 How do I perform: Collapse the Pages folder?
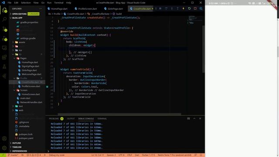tap(23, 58)
